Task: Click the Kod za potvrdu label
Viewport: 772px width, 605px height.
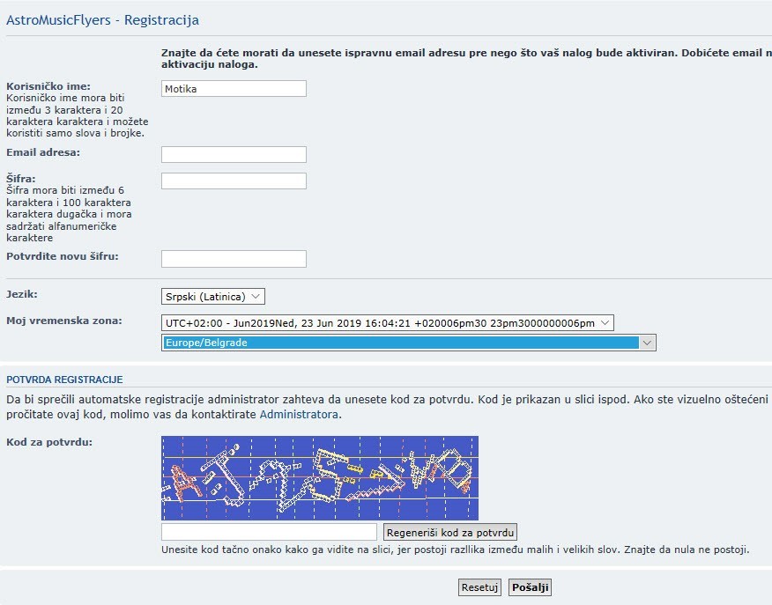Action: pyautogui.click(x=48, y=441)
